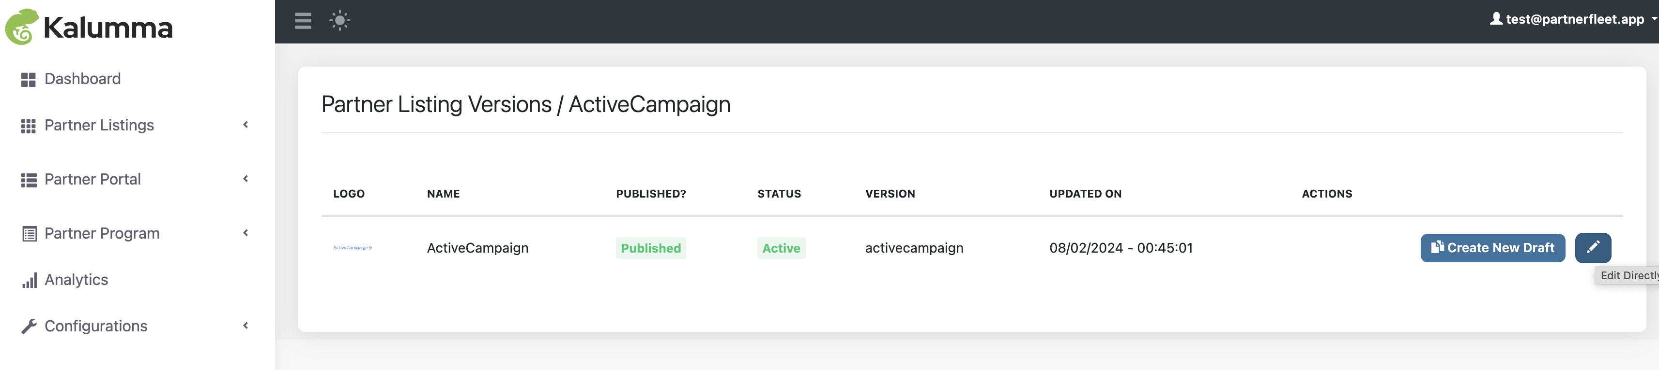Click the LOGO column header

[349, 194]
